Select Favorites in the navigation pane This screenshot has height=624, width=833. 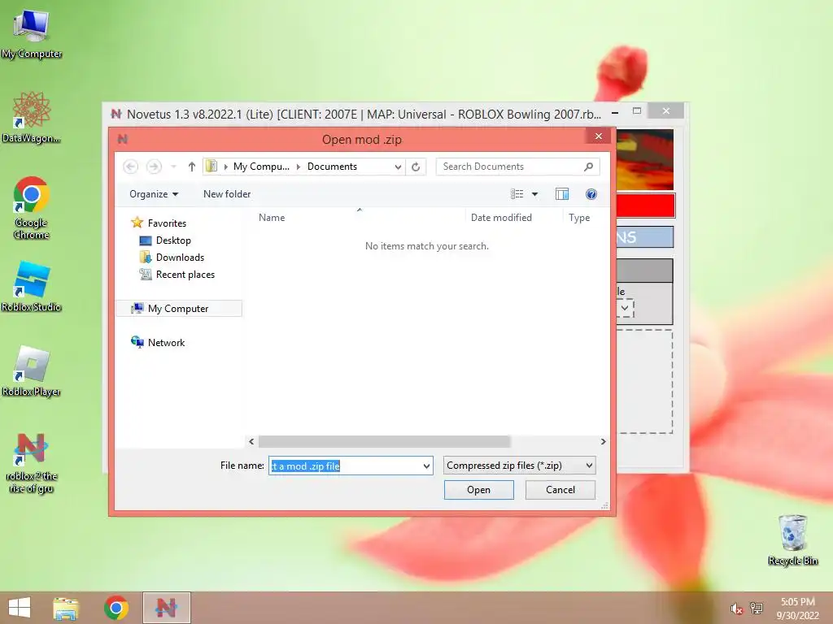pyautogui.click(x=167, y=223)
